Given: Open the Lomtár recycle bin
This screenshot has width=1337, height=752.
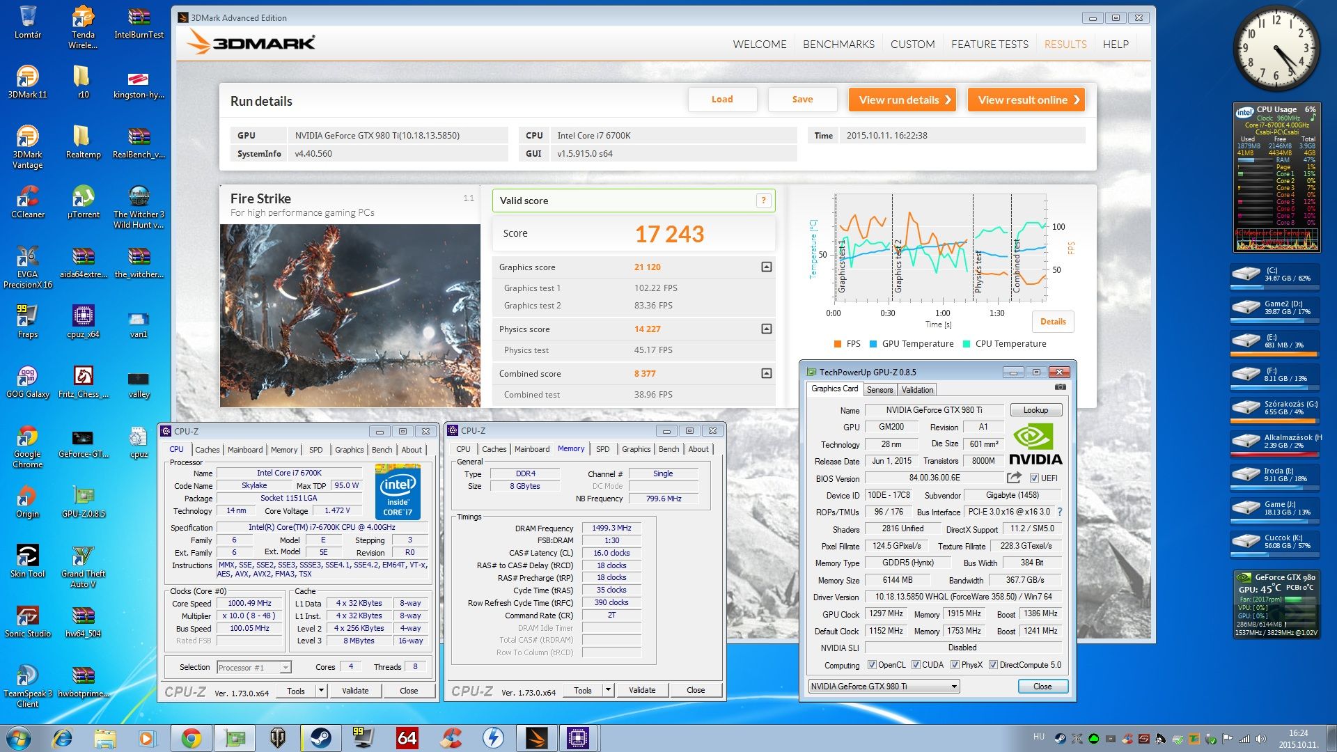Looking at the screenshot, I should point(27,22).
